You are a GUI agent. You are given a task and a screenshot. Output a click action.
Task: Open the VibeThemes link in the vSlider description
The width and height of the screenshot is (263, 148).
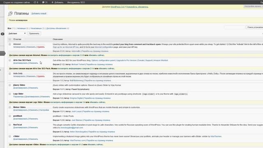tap(216, 136)
